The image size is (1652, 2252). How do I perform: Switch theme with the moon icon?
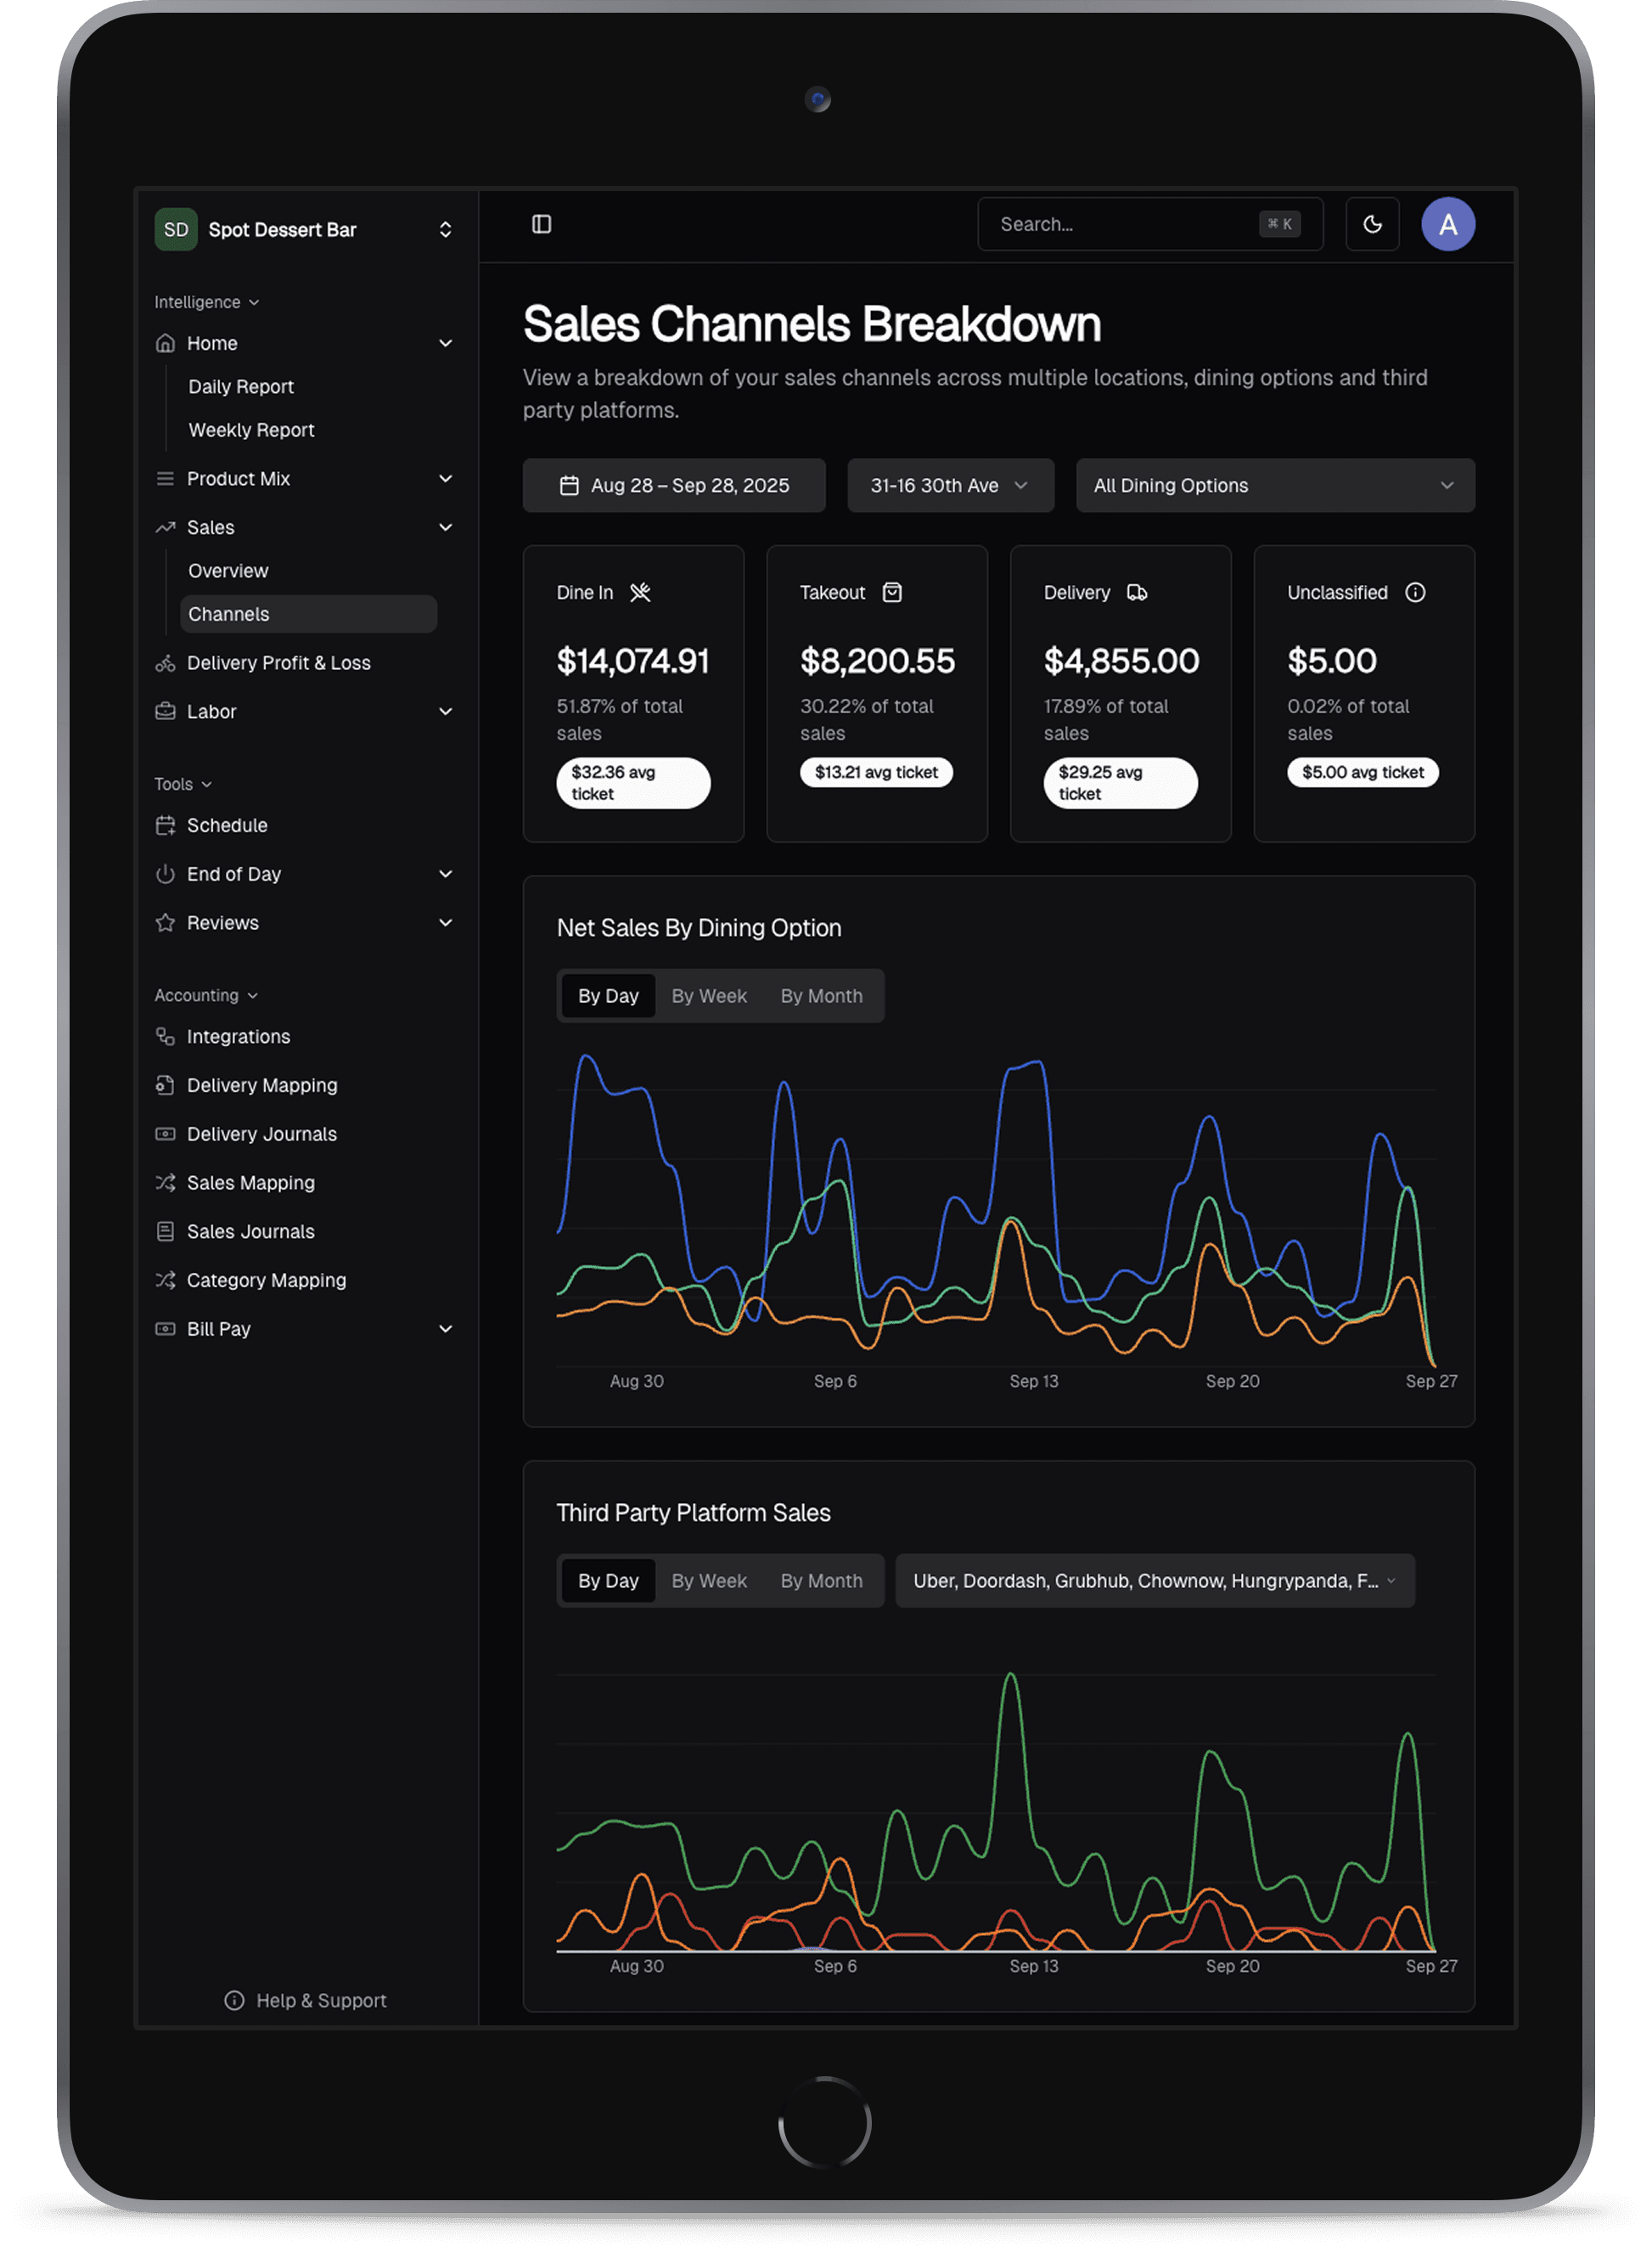[1372, 224]
